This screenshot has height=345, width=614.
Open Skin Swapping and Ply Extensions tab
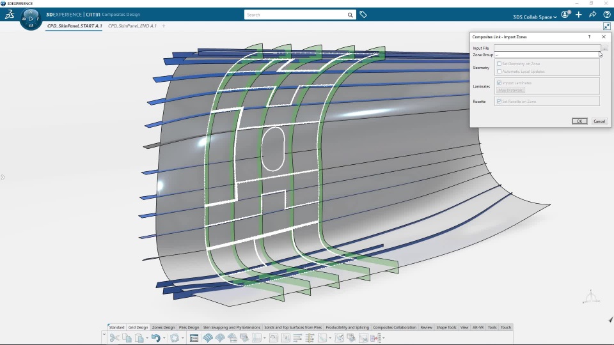pos(232,327)
